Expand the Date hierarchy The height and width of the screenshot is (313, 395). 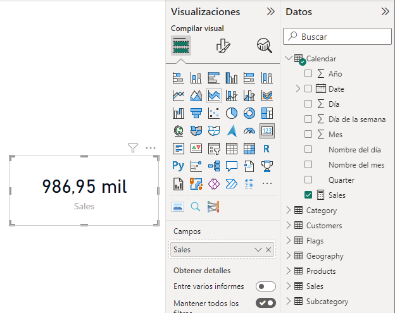[298, 89]
